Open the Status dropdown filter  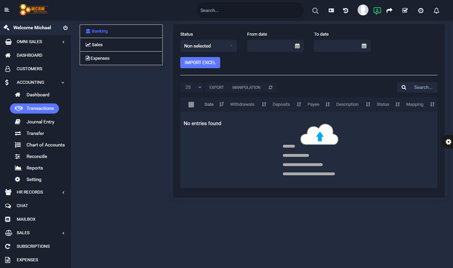tap(208, 46)
